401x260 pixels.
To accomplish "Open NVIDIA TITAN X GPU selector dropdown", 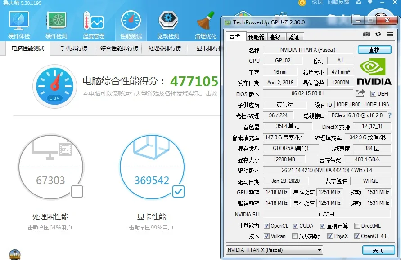I will coord(275,250).
